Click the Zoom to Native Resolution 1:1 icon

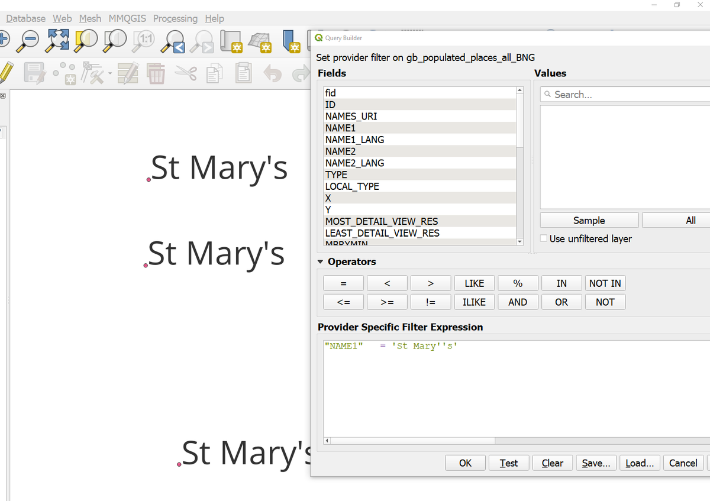pyautogui.click(x=143, y=41)
